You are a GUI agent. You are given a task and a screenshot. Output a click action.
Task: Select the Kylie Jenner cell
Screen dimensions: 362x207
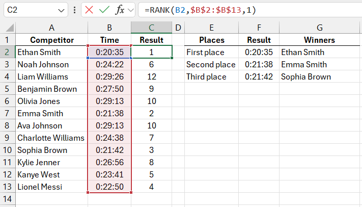click(x=52, y=162)
